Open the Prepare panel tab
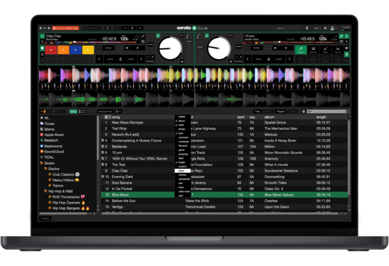Screen dimensions: 389x266 click(x=281, y=111)
